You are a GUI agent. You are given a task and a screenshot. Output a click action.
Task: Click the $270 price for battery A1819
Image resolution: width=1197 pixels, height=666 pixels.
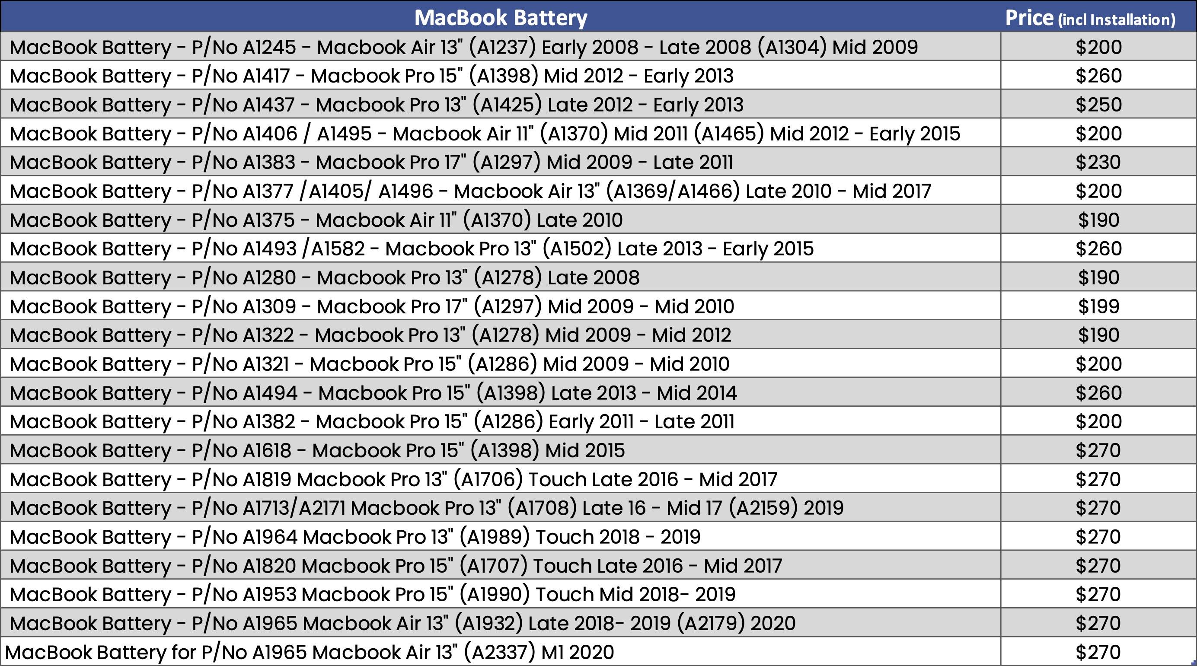[x=1098, y=479]
